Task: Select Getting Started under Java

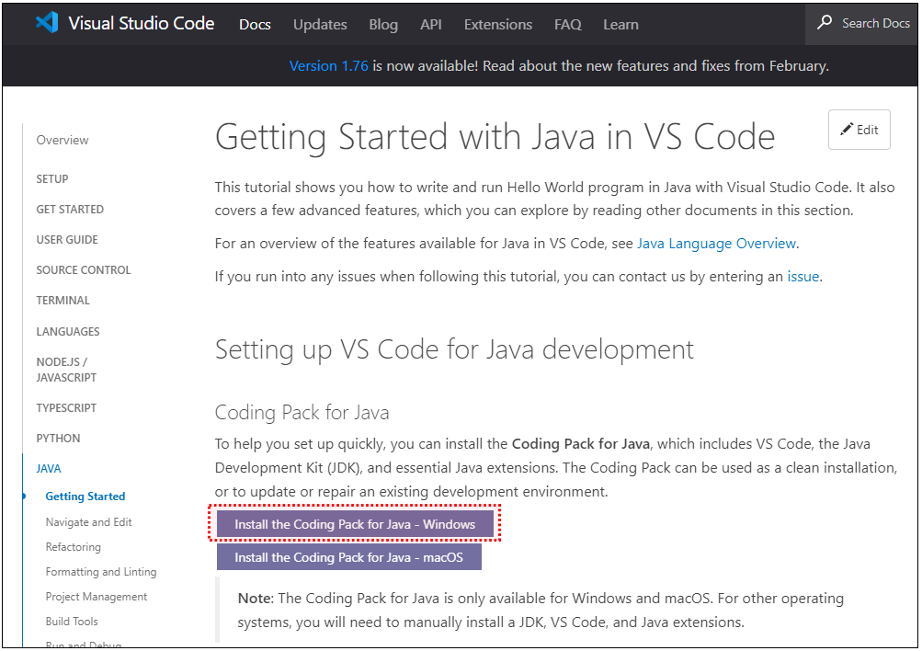Action: point(85,497)
